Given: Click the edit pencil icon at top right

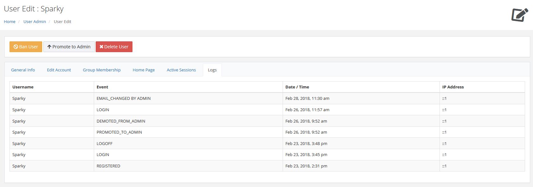Looking at the screenshot, I should pyautogui.click(x=520, y=15).
